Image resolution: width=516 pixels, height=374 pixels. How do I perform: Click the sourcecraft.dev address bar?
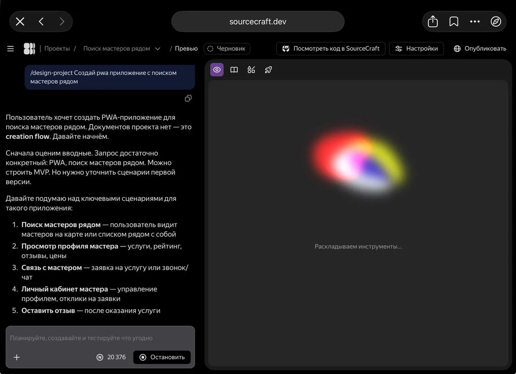[x=258, y=22]
